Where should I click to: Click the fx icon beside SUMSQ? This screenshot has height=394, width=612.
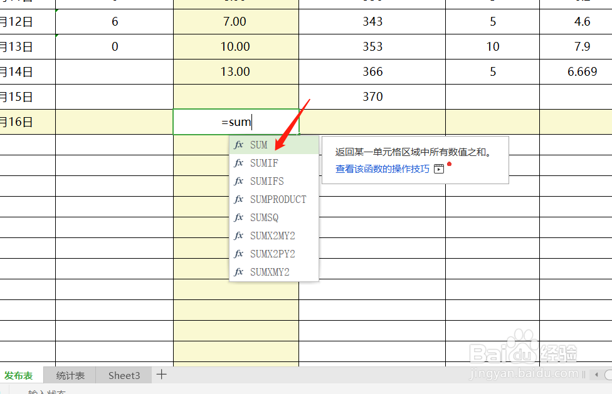click(239, 217)
